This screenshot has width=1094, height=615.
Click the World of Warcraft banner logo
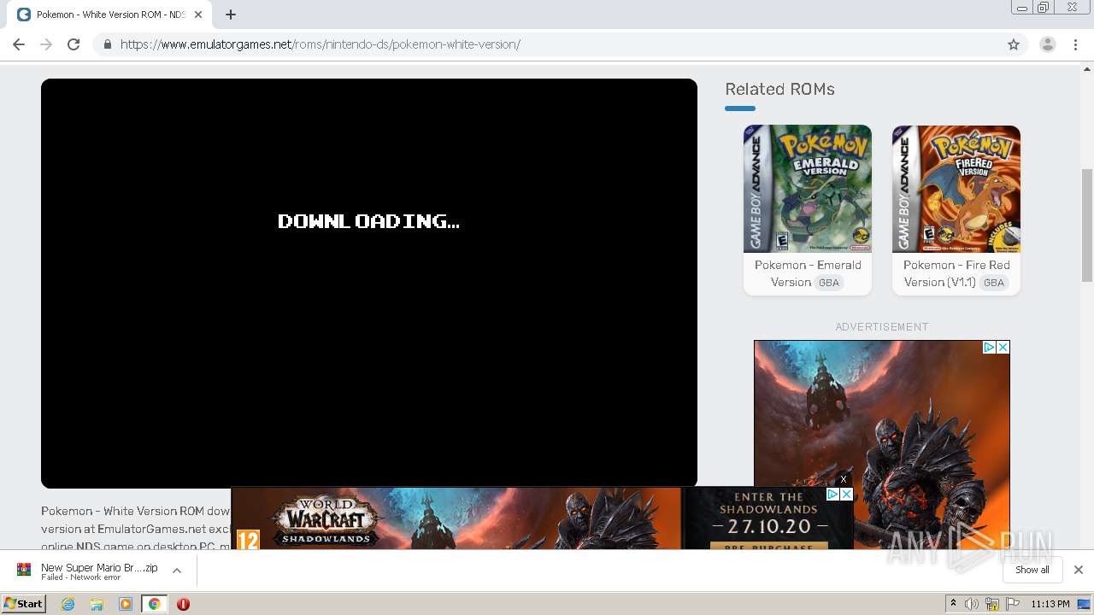(x=326, y=520)
